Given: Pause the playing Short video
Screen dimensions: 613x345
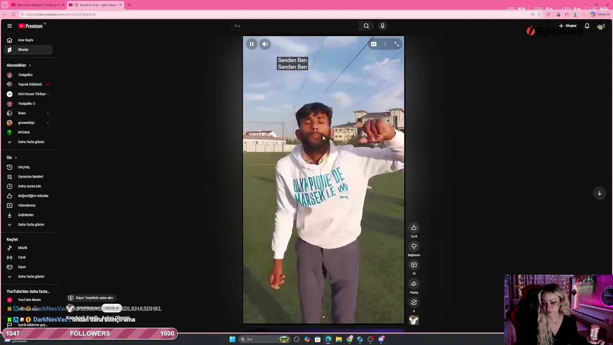Looking at the screenshot, I should (251, 44).
